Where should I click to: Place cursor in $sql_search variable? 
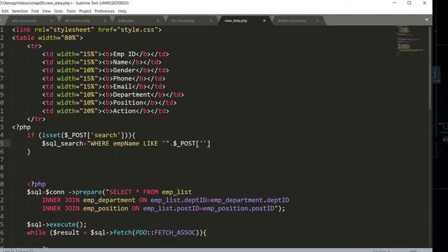click(62, 143)
